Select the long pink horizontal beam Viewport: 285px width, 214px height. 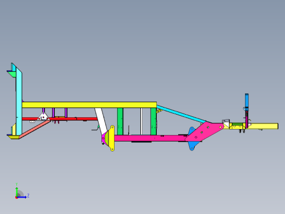[x=150, y=138]
